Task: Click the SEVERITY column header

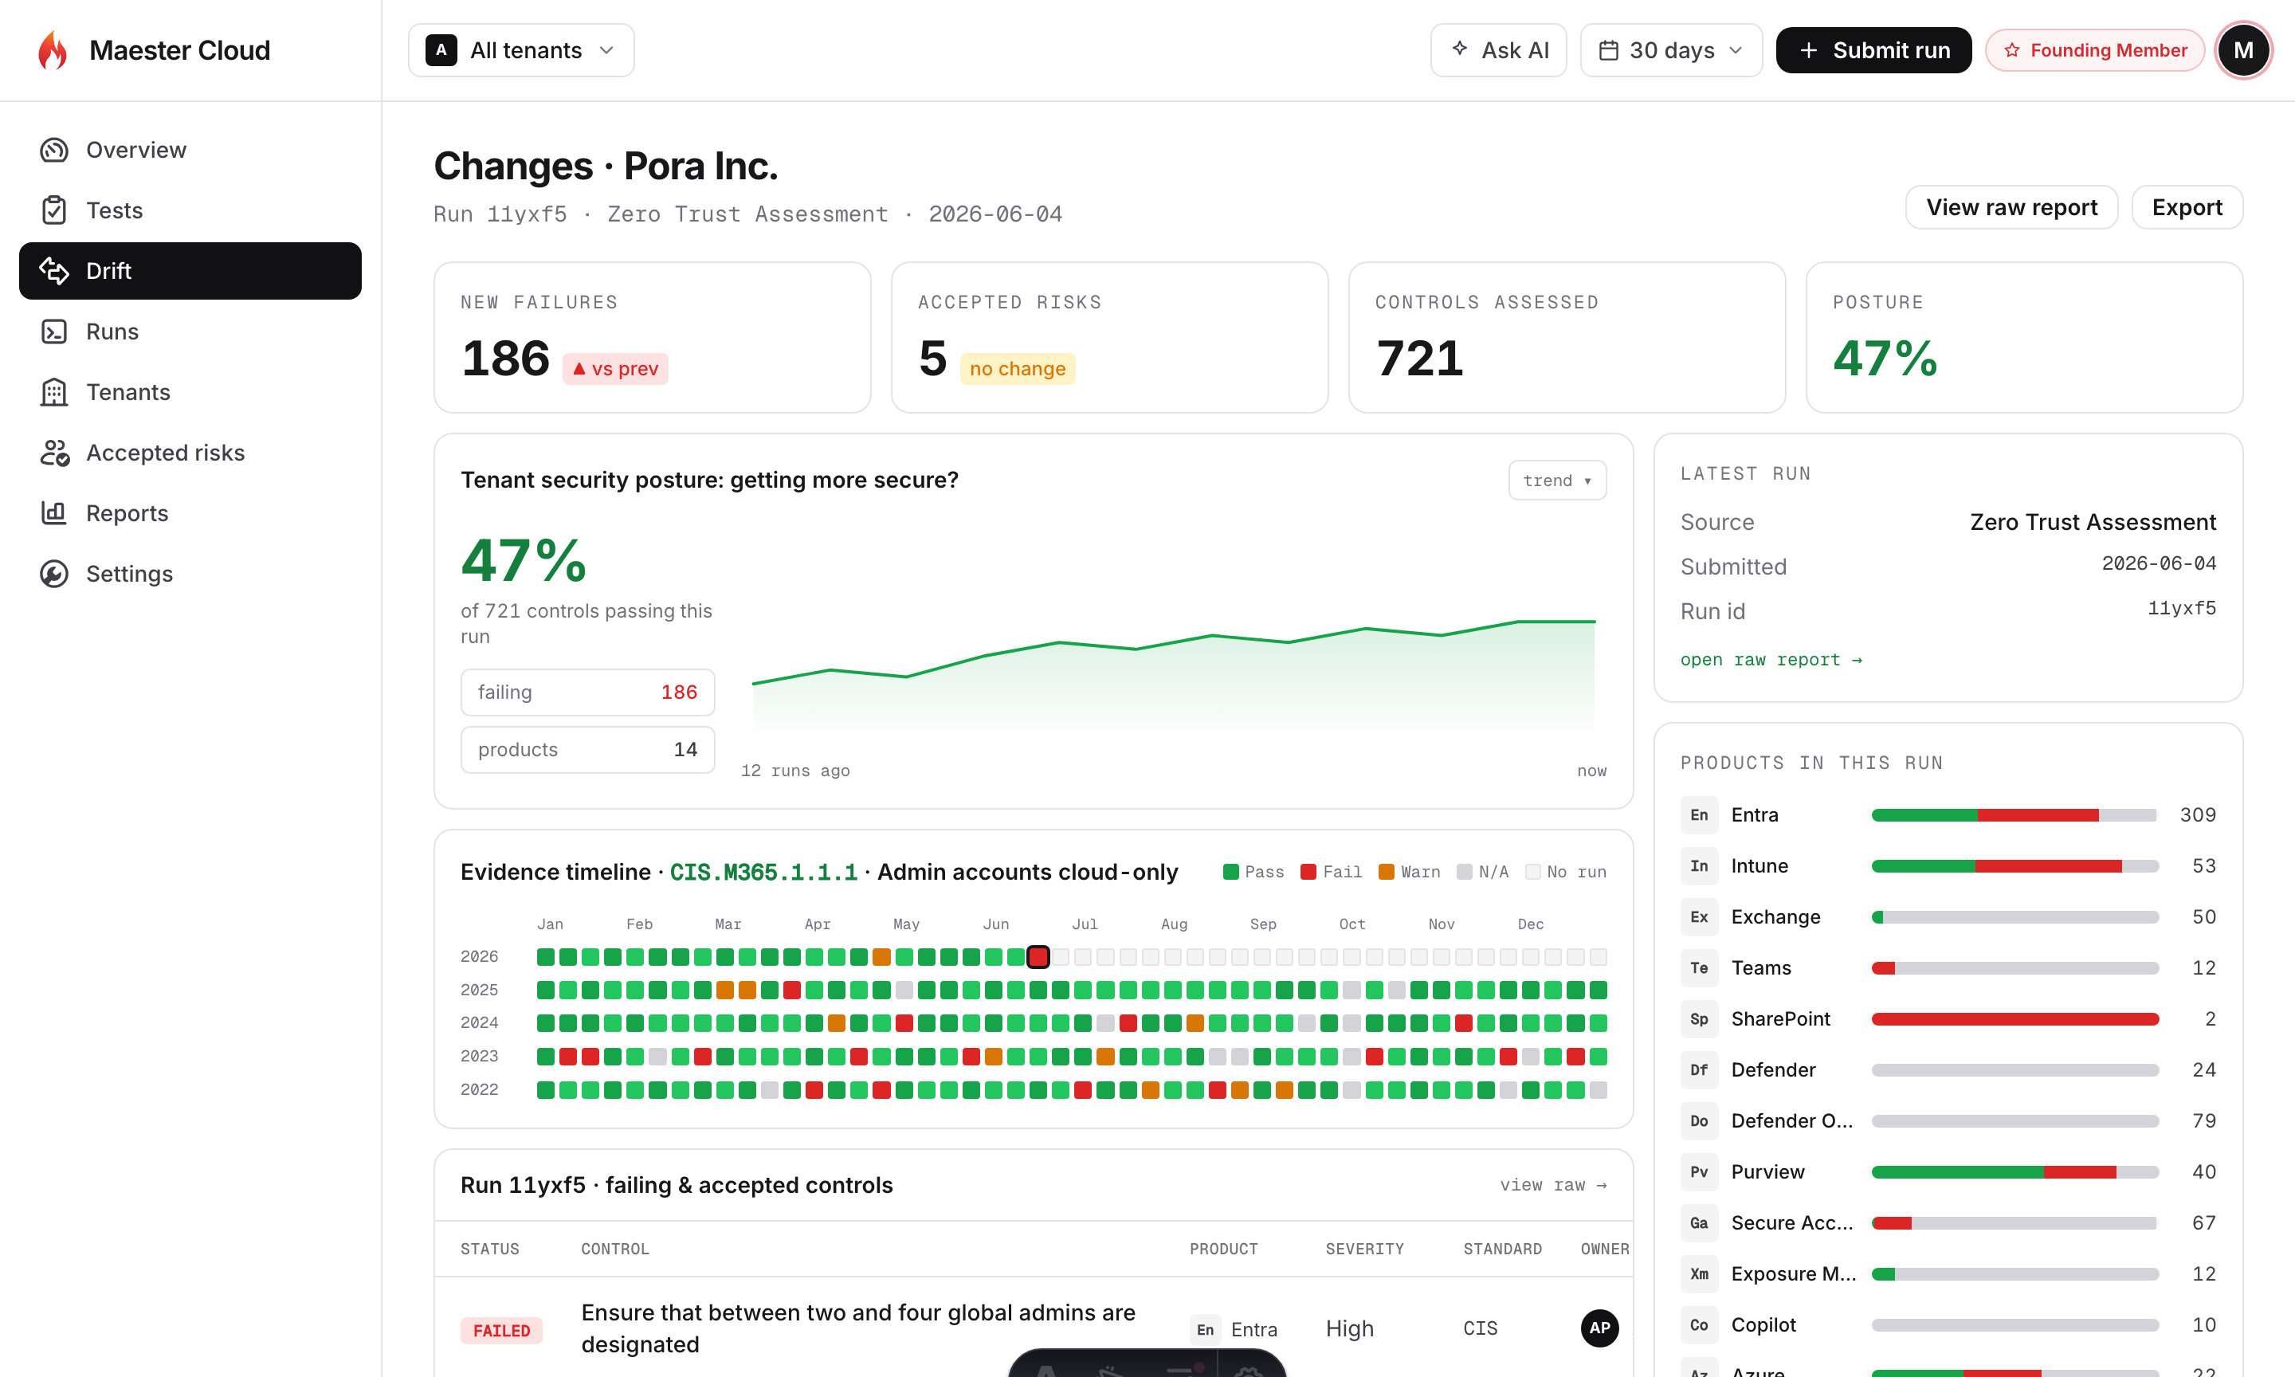Action: [1364, 1249]
